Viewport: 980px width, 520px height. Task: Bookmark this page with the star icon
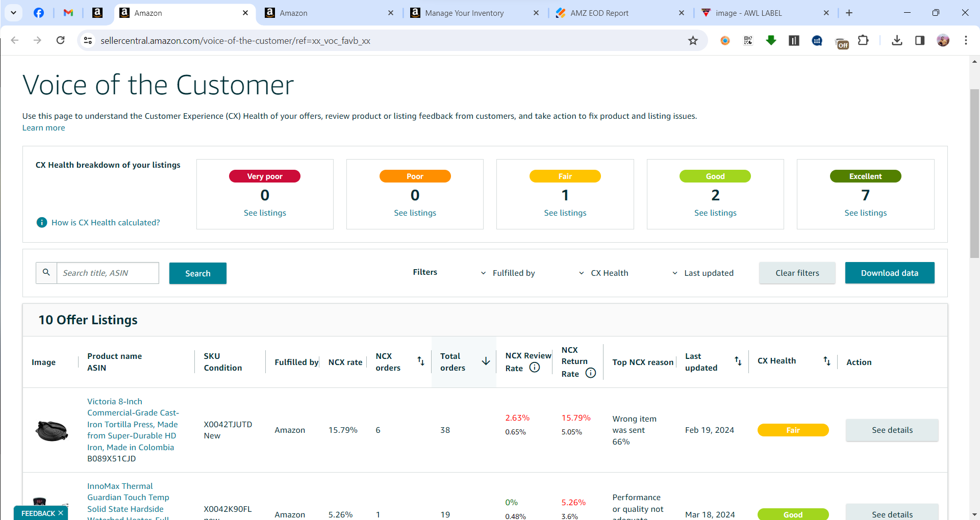693,40
